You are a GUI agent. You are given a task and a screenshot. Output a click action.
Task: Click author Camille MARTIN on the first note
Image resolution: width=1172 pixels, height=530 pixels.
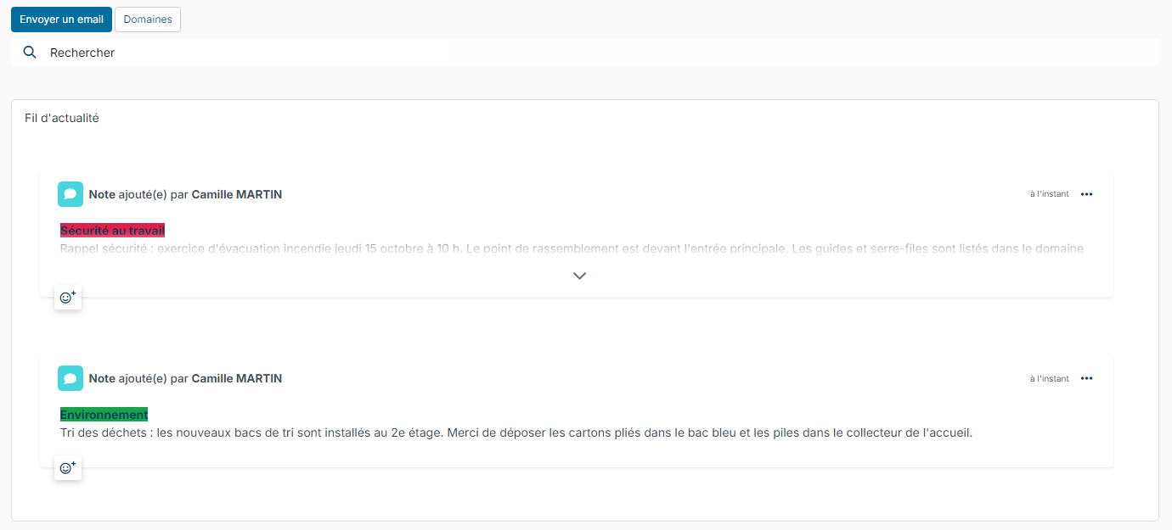click(237, 194)
